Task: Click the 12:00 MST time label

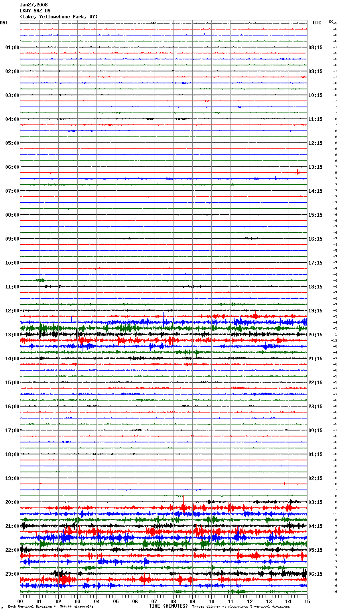Action: [x=12, y=311]
